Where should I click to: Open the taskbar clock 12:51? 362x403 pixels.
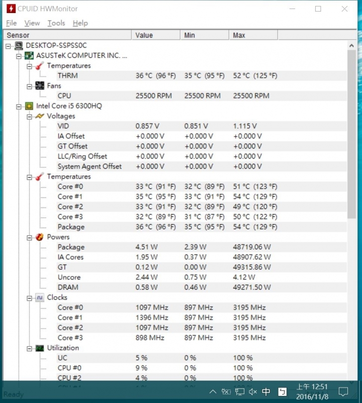(312, 391)
